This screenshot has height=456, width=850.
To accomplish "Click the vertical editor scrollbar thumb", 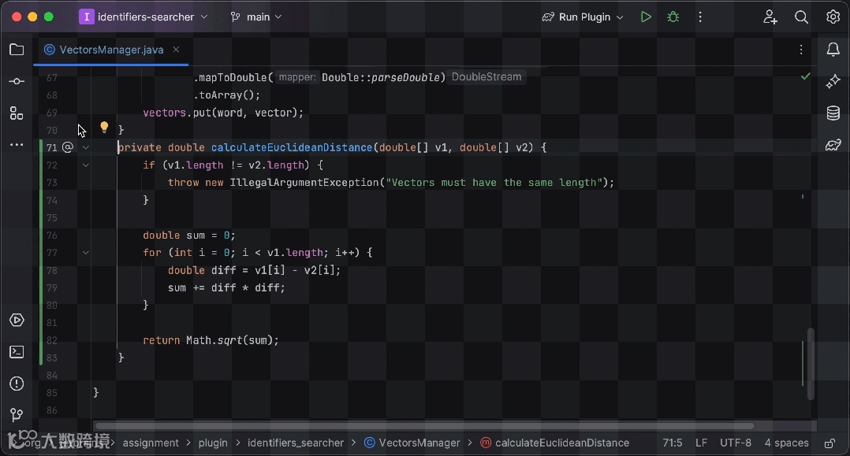I will (811, 363).
